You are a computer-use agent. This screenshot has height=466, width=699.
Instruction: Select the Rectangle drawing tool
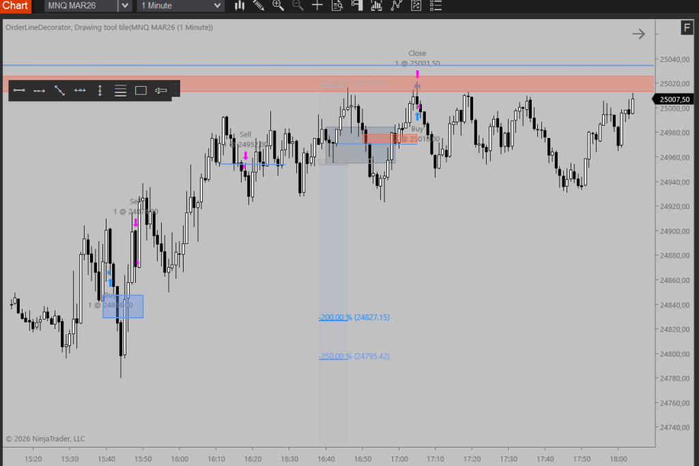point(141,90)
